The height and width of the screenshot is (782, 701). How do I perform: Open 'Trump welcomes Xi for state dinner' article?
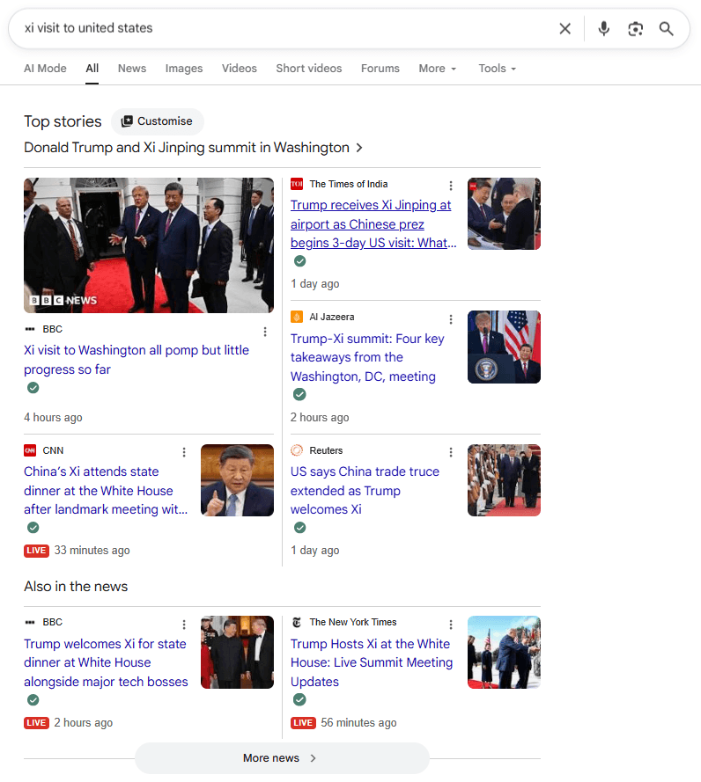tap(106, 662)
